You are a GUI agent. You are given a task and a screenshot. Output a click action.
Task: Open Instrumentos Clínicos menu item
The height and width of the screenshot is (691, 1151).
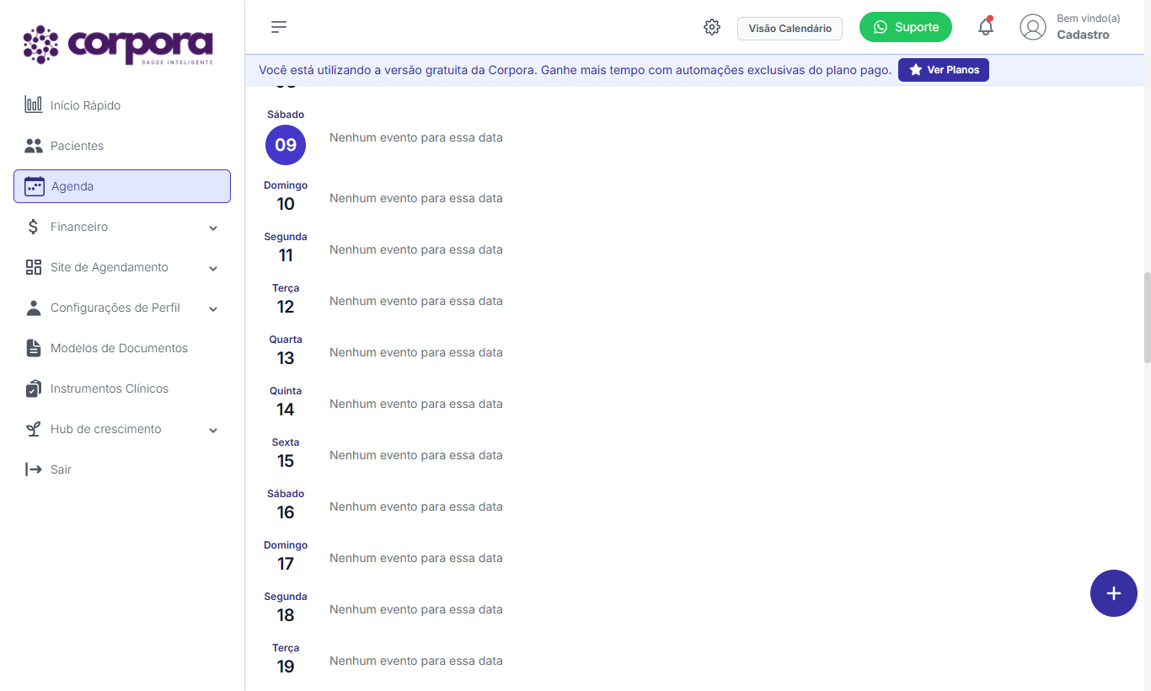click(x=122, y=388)
